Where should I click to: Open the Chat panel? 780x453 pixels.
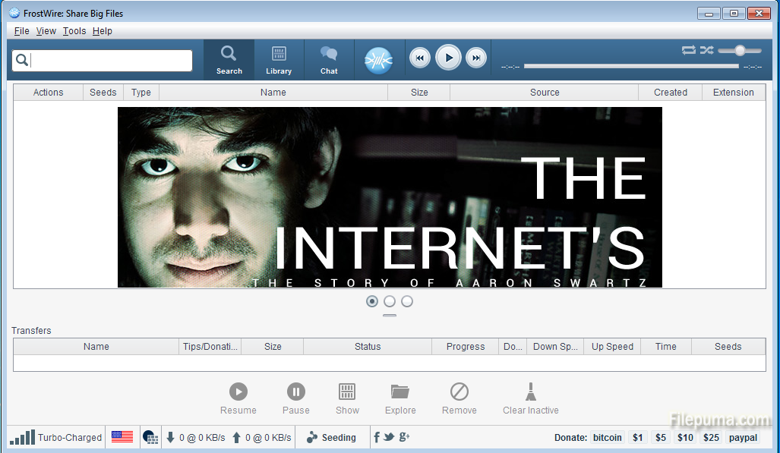click(x=329, y=60)
